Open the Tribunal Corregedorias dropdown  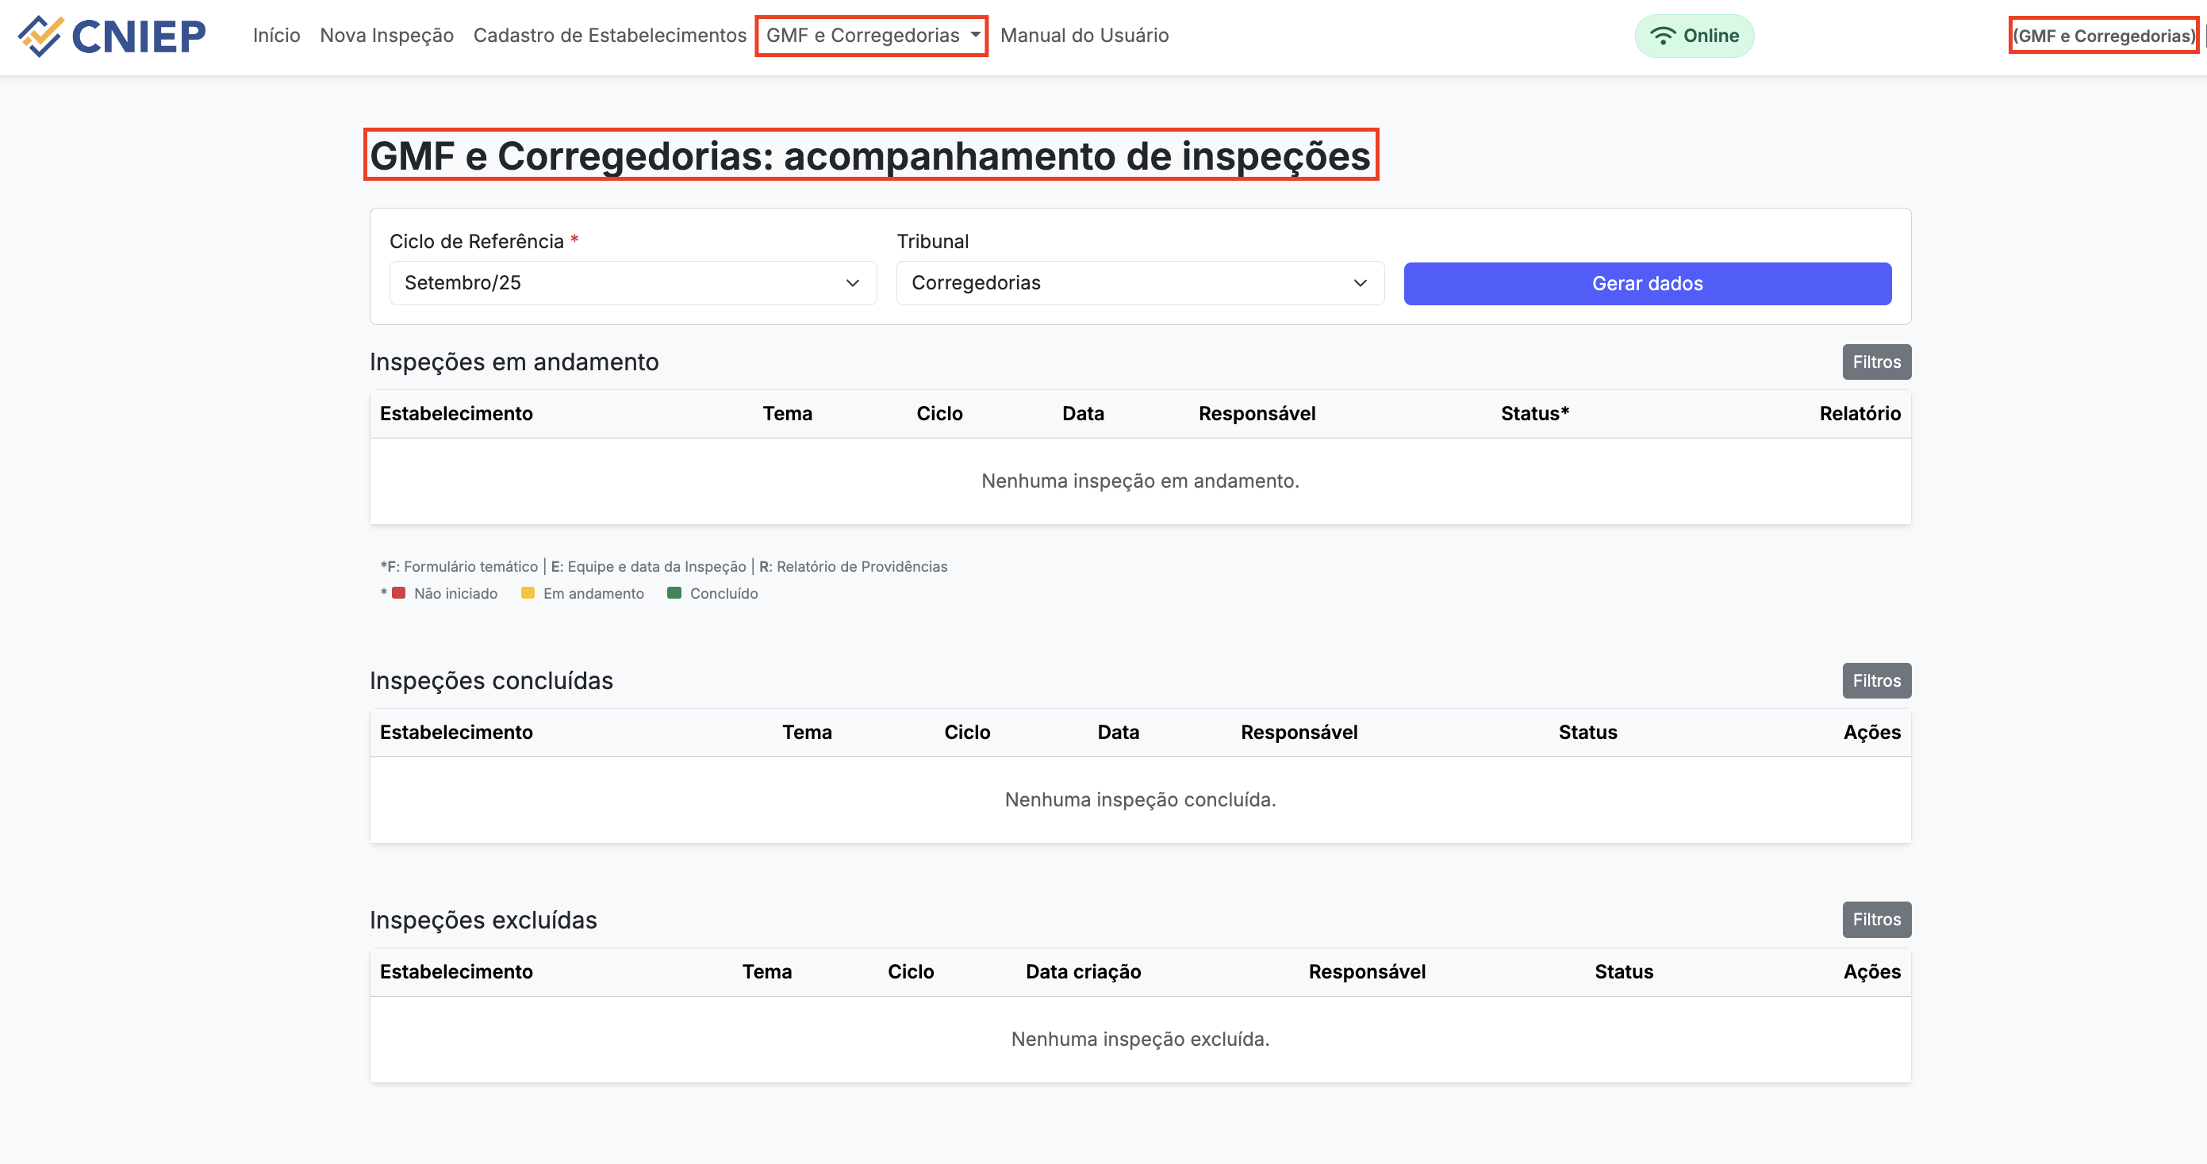click(1139, 282)
